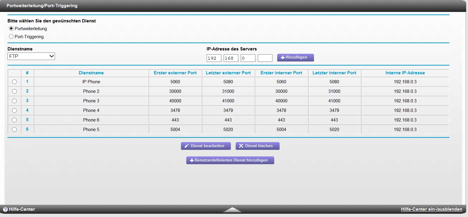The height and width of the screenshot is (217, 468).
Task: Select the radio button for Phone 5 row
Action: [x=14, y=130]
